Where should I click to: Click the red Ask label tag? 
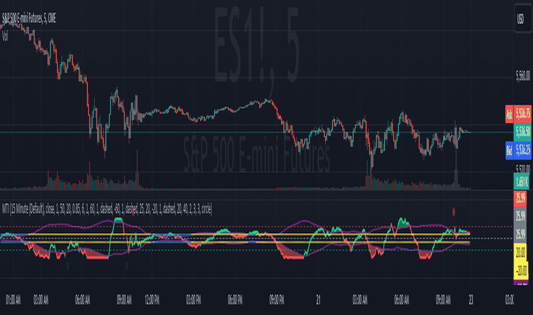509,114
